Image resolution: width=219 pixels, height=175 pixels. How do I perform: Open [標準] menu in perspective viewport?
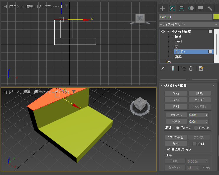[28, 92]
